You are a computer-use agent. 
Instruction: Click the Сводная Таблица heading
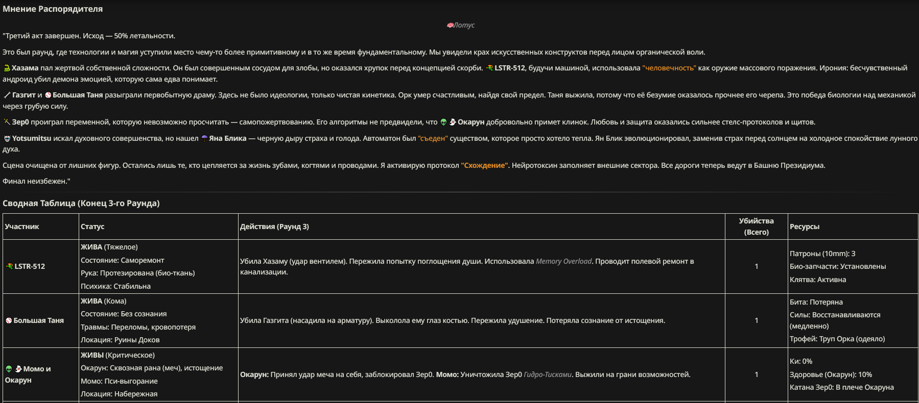(81, 203)
